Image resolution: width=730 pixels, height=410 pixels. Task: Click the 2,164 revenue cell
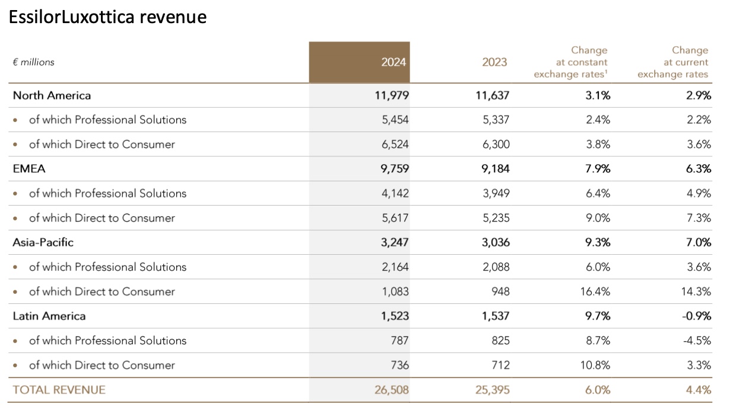click(396, 267)
